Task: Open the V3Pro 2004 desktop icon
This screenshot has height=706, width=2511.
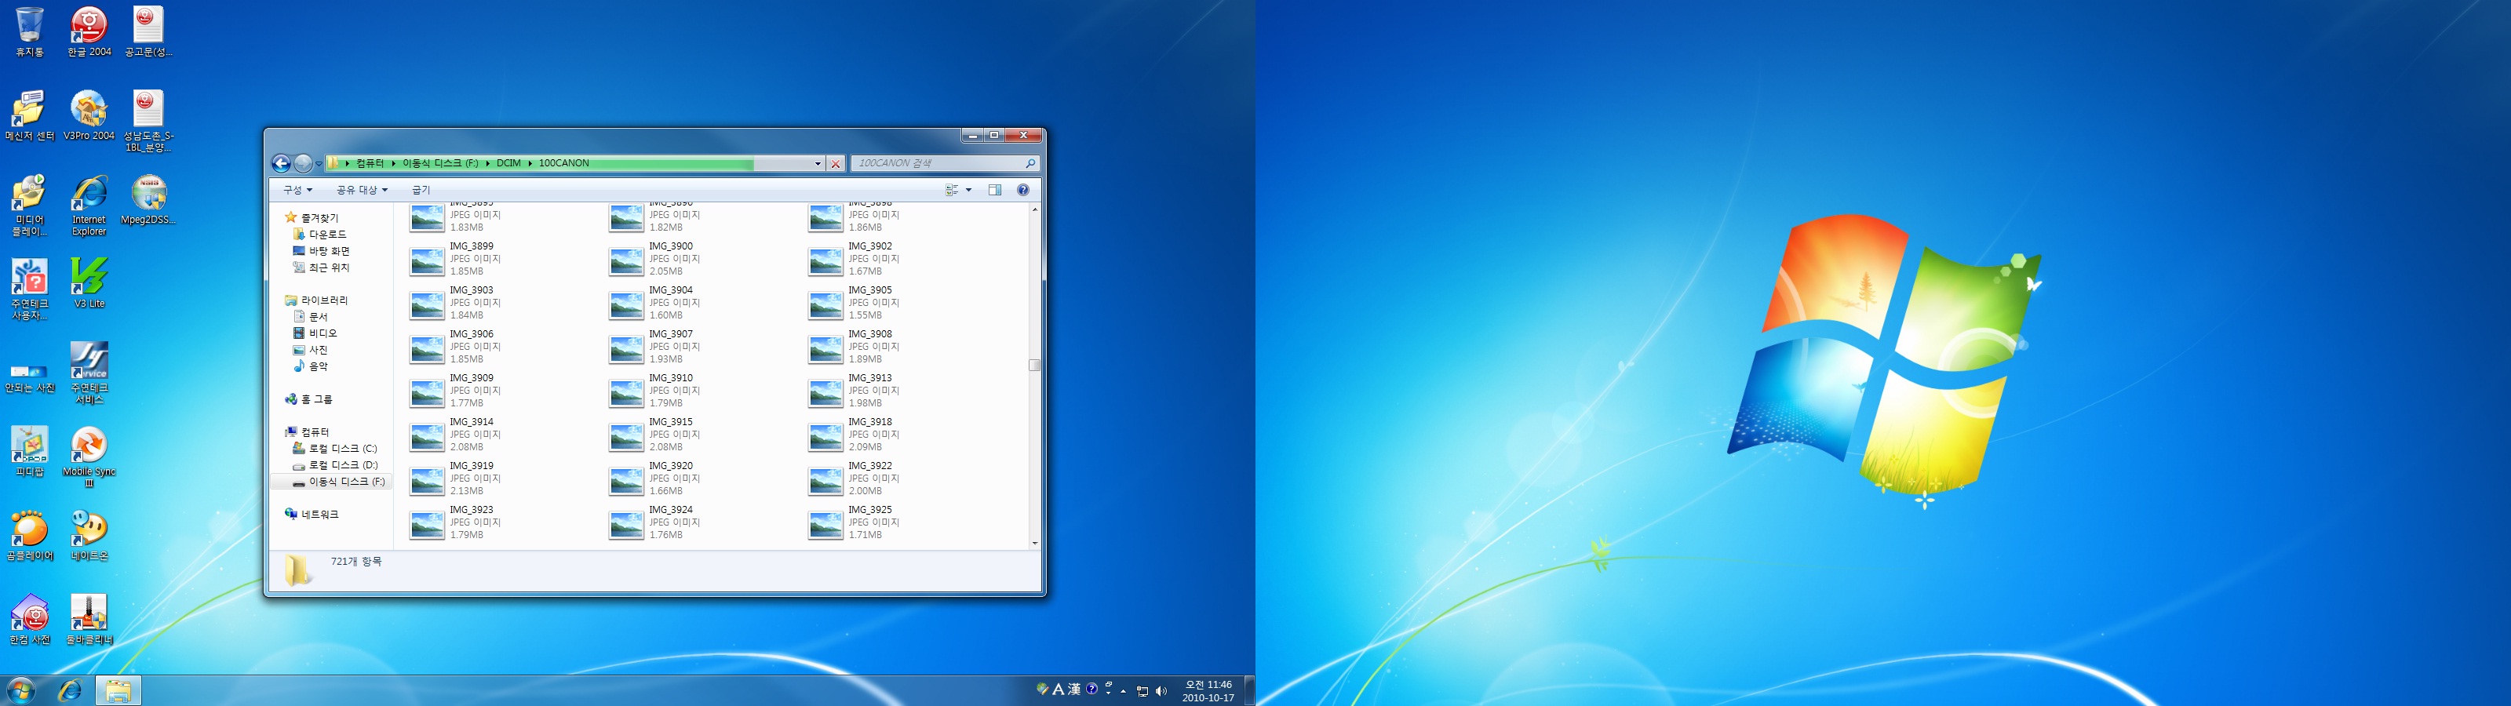Action: tap(89, 115)
